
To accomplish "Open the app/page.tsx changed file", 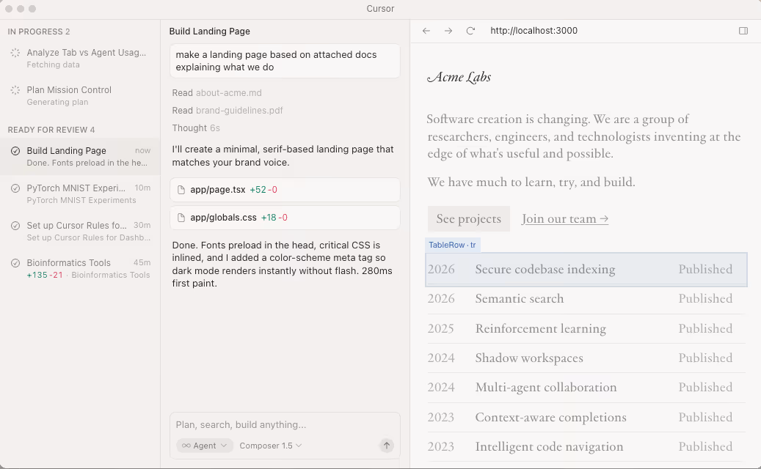I will (x=285, y=190).
